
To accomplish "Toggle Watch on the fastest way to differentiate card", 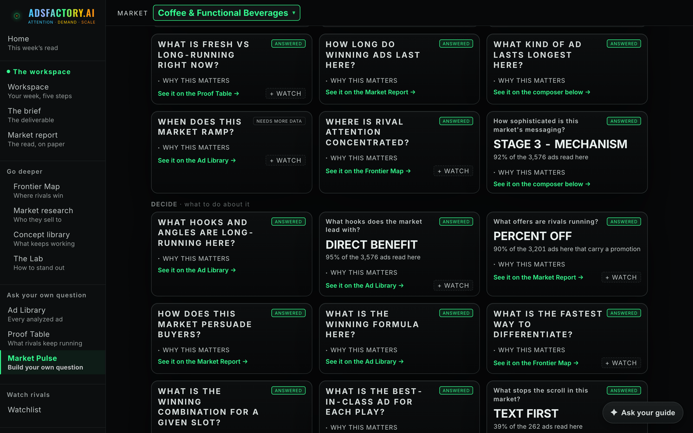I will click(621, 363).
